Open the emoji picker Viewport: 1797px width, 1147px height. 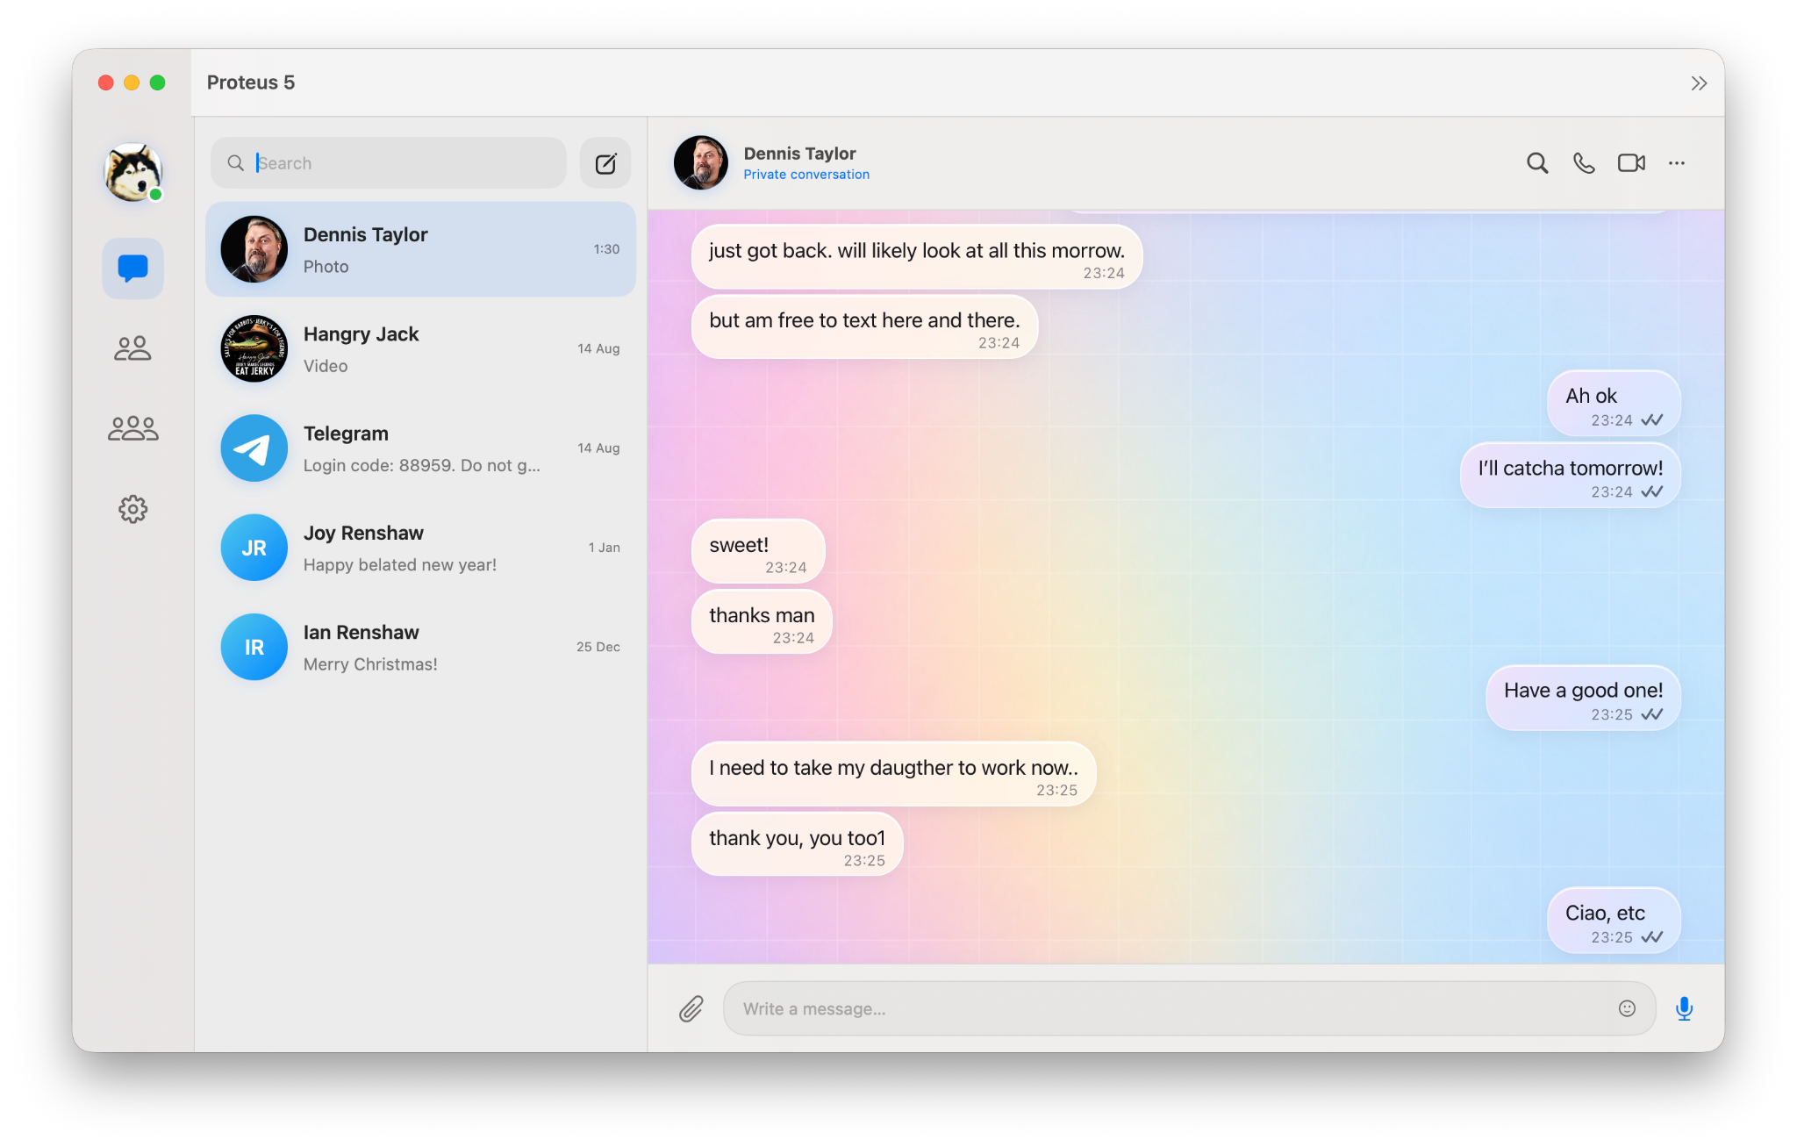pyautogui.click(x=1627, y=1009)
